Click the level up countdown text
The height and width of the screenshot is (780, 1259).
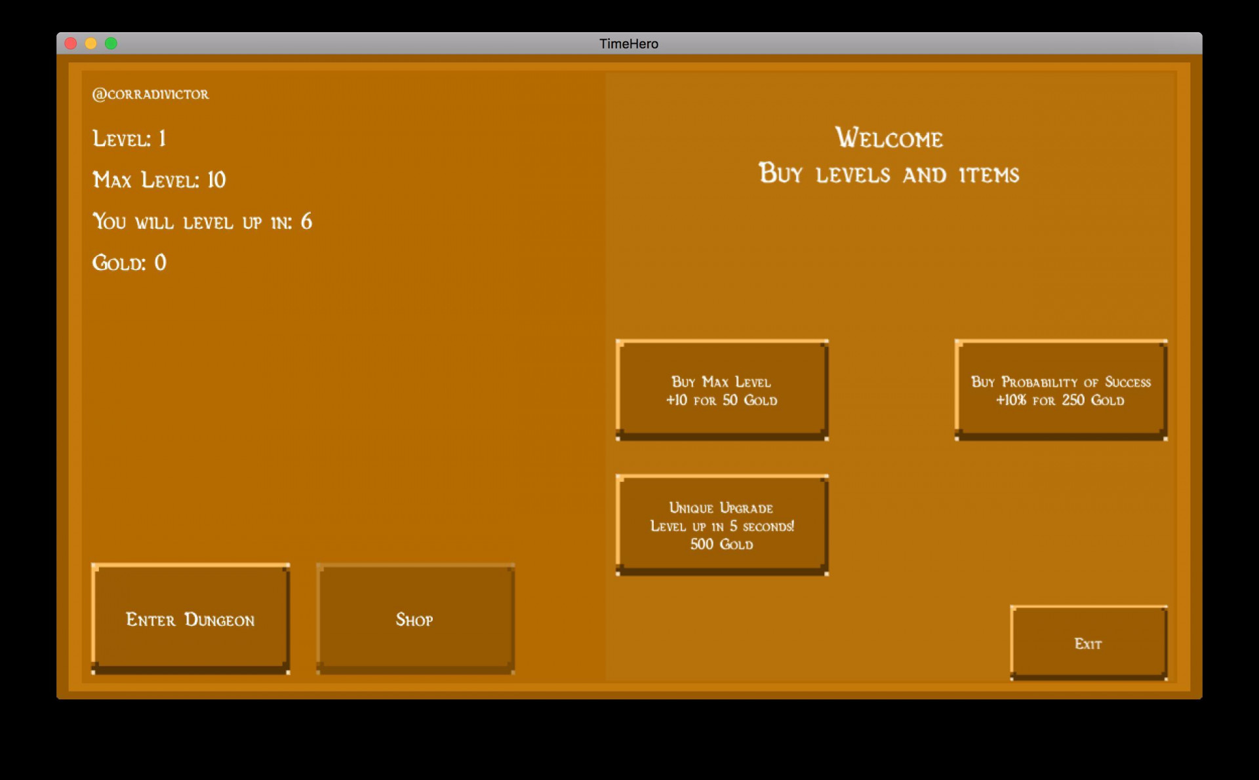pos(202,222)
